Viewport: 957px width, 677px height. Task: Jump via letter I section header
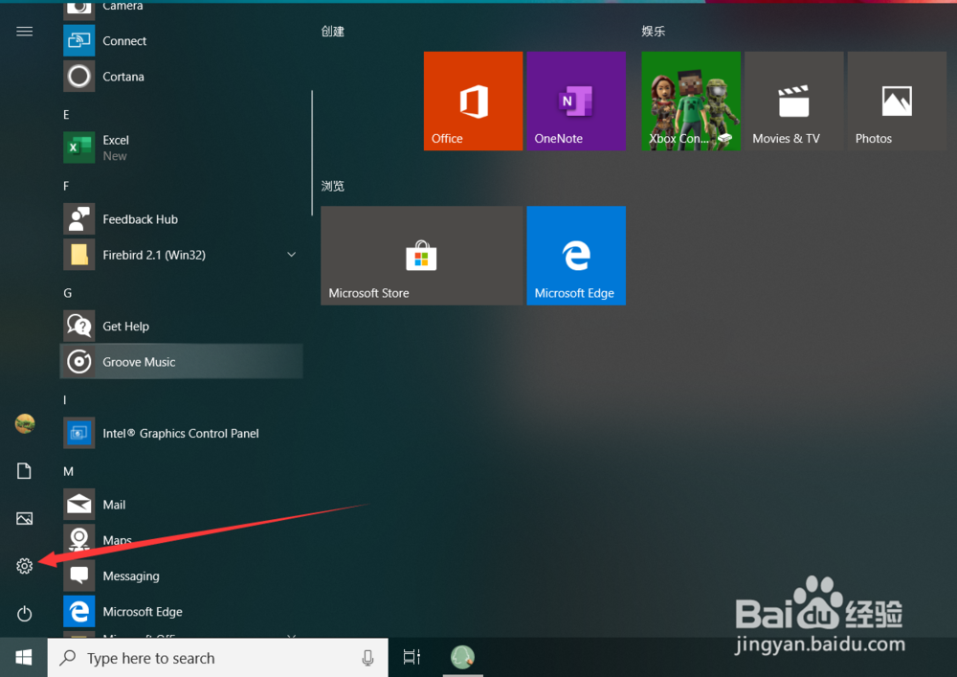coord(65,400)
